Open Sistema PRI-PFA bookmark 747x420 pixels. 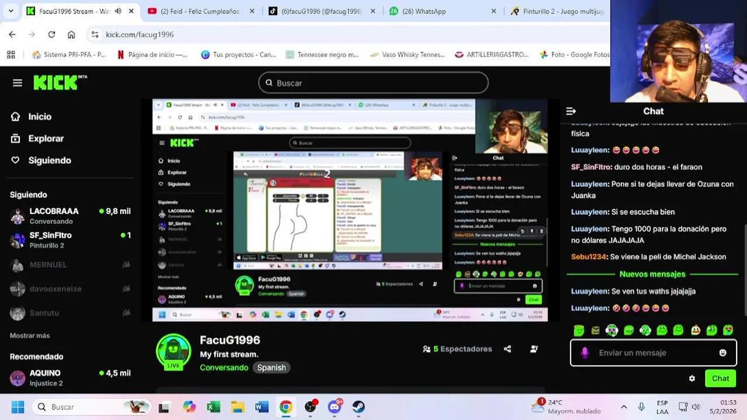(x=69, y=54)
